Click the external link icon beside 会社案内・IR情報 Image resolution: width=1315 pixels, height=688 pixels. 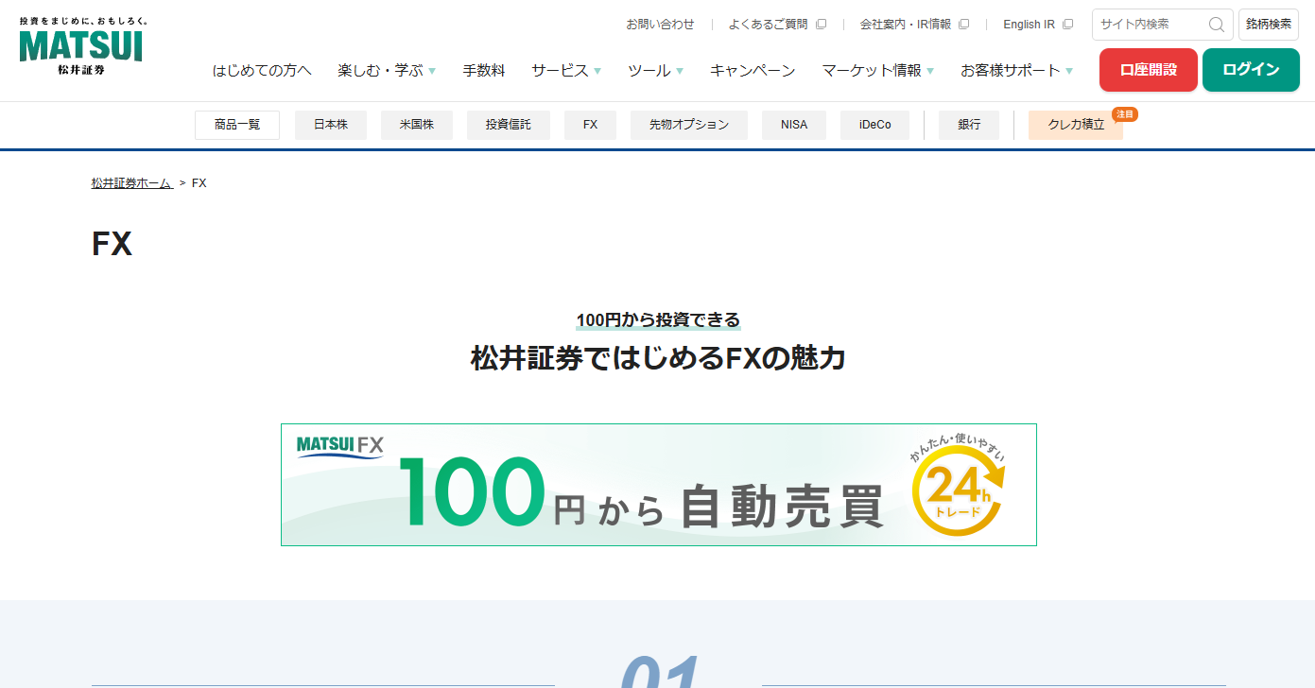coord(963,24)
